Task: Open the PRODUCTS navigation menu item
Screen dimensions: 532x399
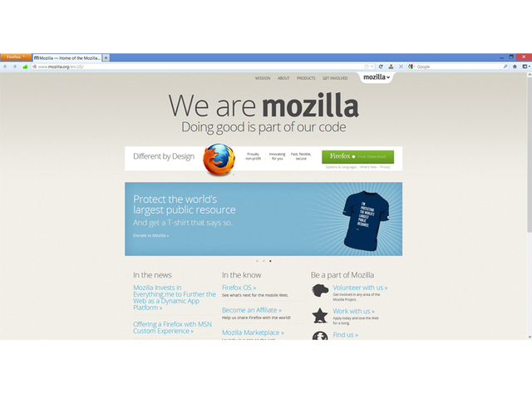Action: coord(306,78)
